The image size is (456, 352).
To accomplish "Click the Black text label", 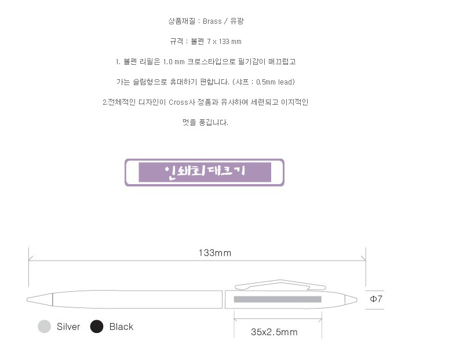I will (121, 327).
